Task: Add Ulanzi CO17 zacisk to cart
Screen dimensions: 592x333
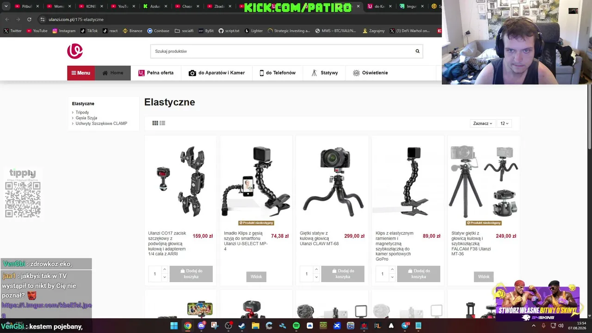Action: coord(191,274)
